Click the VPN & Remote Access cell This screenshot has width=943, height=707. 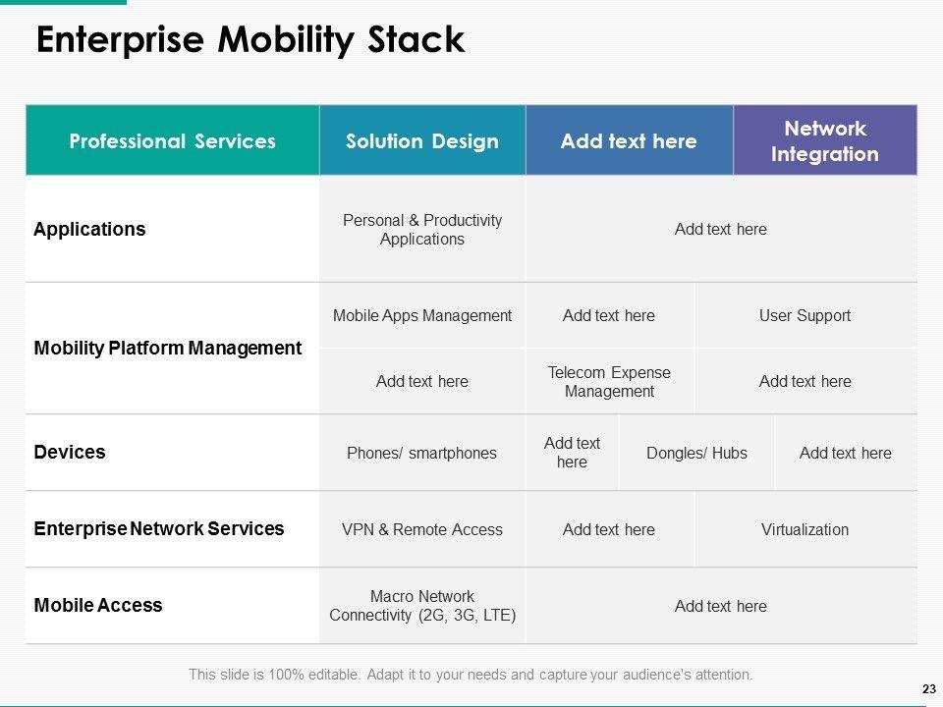click(422, 529)
